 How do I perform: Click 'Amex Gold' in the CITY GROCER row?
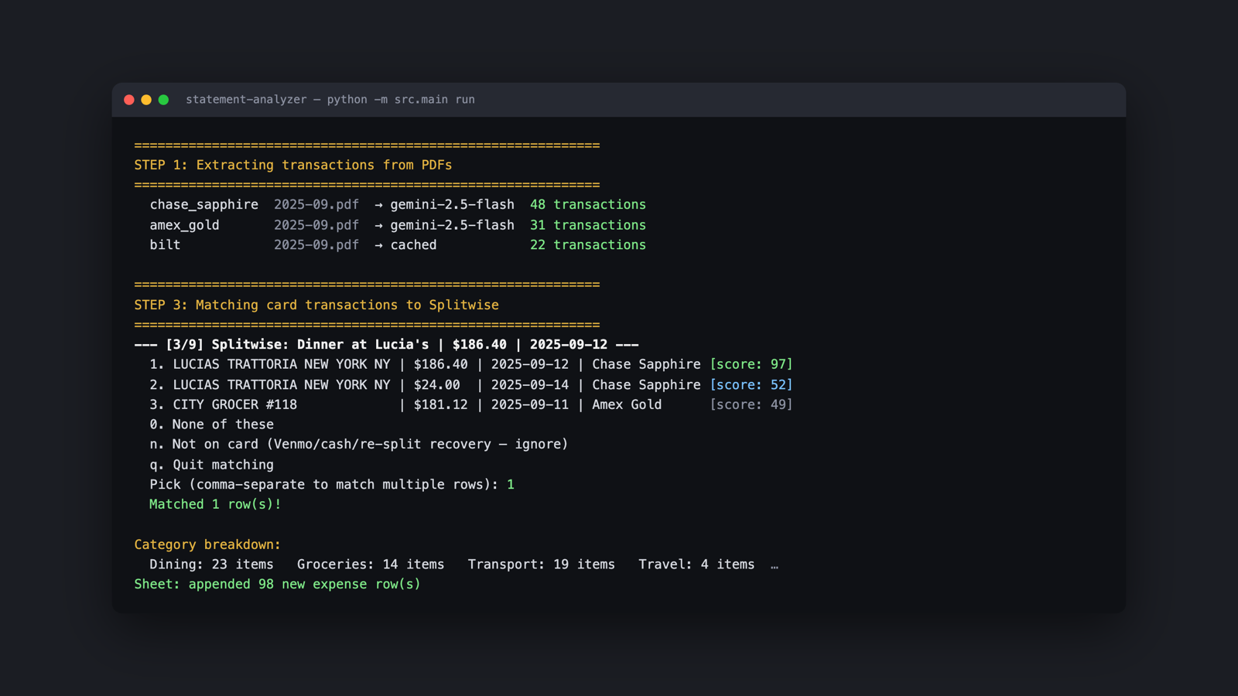point(627,404)
